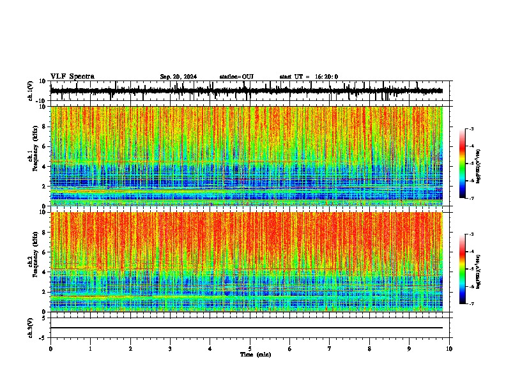
Task: Click tick label "9" on the Time axis
Action: click(409, 349)
